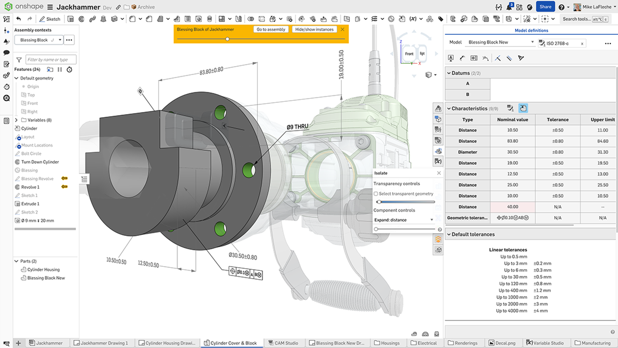
Task: Open the ellipsis menu next to Blessing Block context
Action: click(x=69, y=40)
